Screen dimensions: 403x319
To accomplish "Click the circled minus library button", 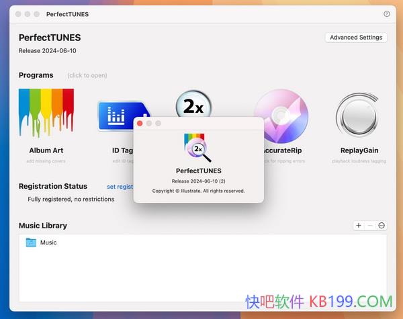I will pos(382,226).
